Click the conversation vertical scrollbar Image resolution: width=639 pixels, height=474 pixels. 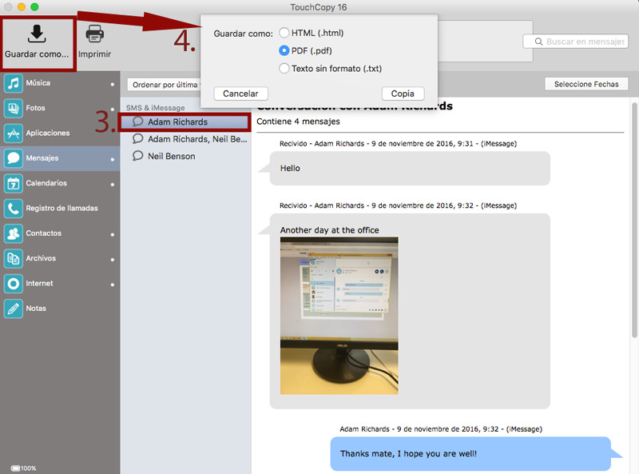point(634,221)
